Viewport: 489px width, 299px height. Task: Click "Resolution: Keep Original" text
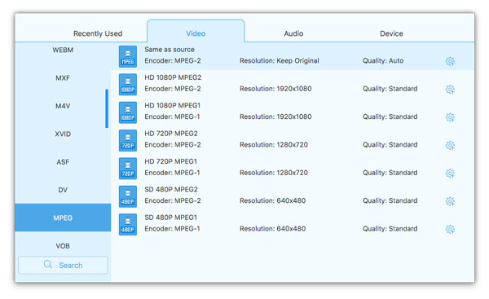(279, 61)
